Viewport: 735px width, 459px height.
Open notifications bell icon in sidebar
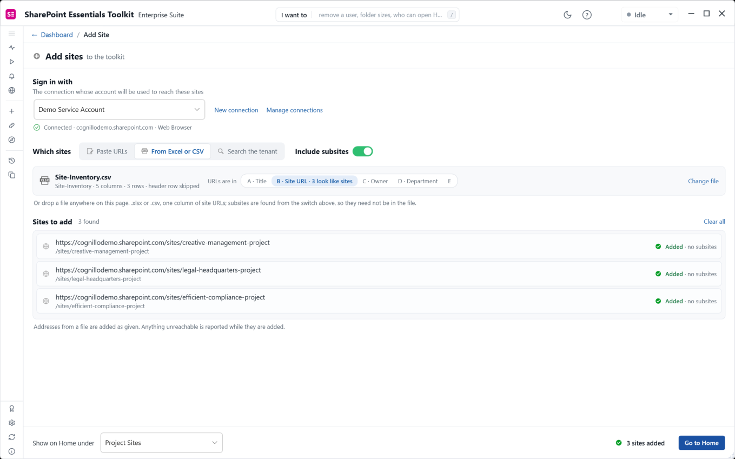[11, 76]
